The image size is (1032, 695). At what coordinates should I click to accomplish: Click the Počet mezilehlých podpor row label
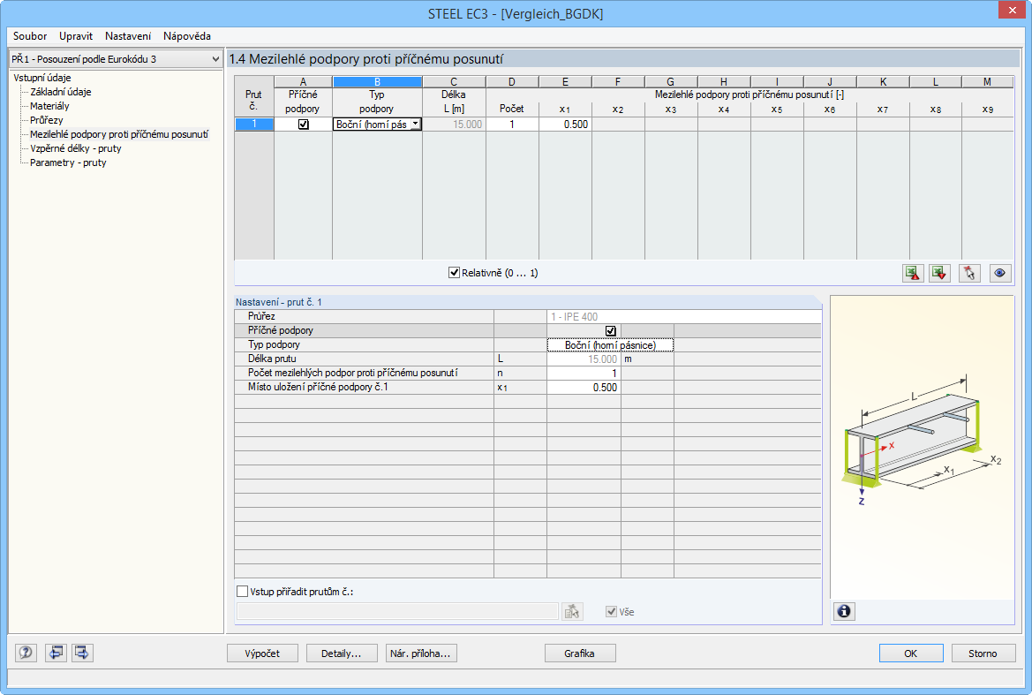[352, 374]
